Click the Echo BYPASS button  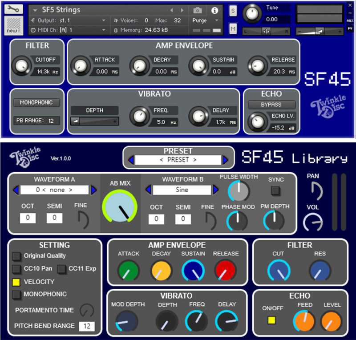[271, 105]
